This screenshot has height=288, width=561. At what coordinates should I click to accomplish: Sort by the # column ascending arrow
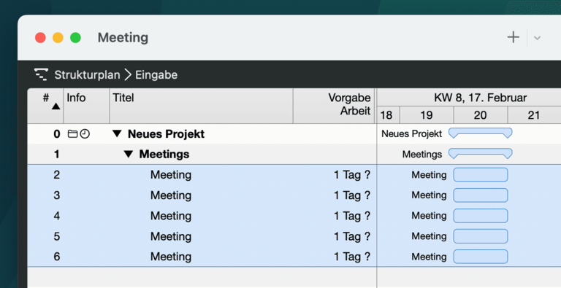click(56, 106)
